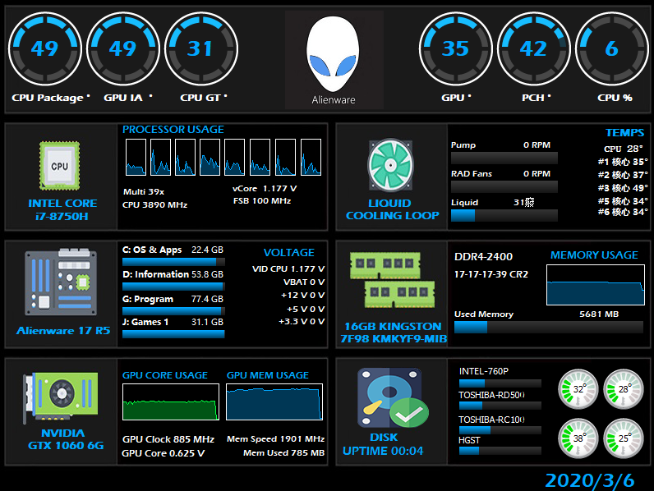
Task: Click the 38° disk temperature dial
Action: (x=580, y=438)
